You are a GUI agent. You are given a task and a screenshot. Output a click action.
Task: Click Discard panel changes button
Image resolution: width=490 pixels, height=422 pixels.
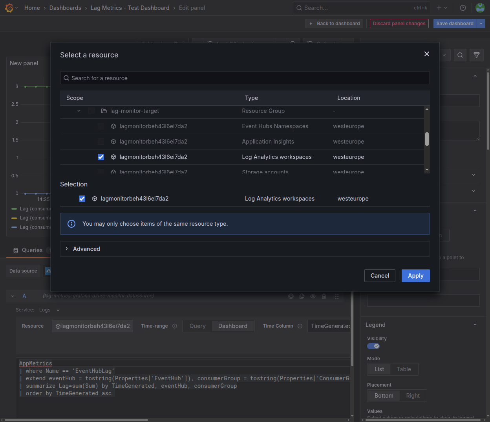pyautogui.click(x=399, y=24)
